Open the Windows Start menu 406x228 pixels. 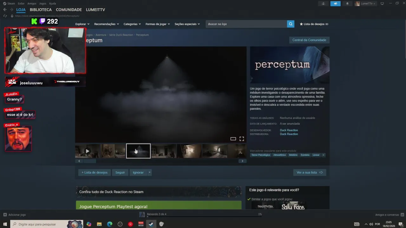[5, 224]
